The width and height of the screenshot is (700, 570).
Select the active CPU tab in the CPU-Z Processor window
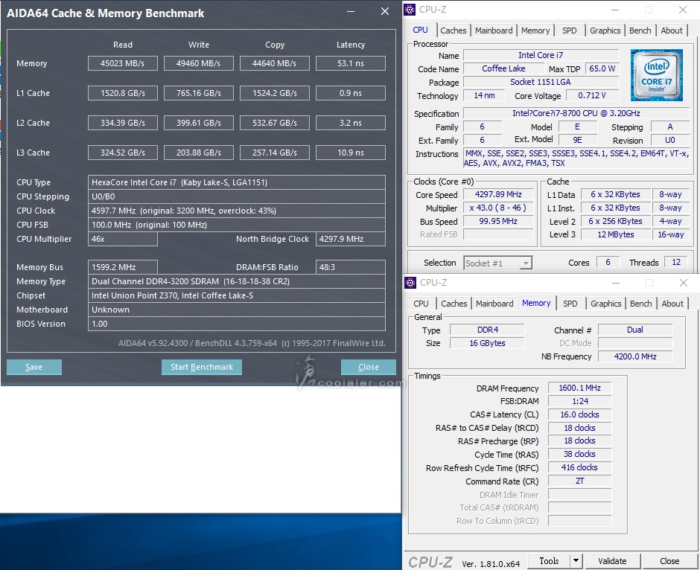tap(420, 30)
